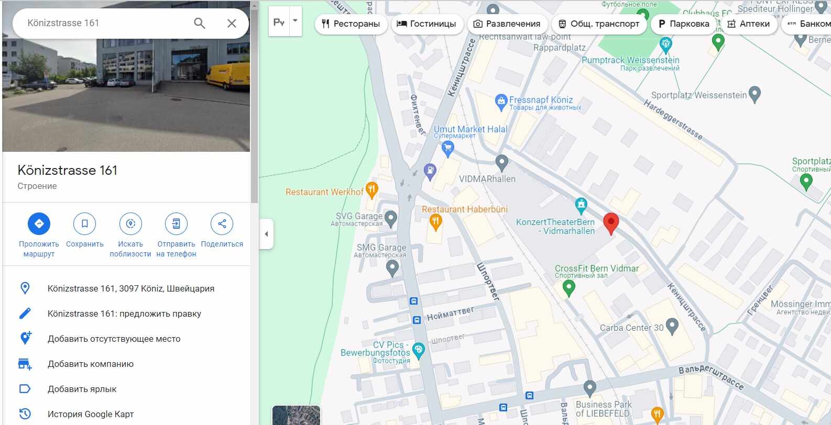Open the street view photo of the building

[126, 94]
